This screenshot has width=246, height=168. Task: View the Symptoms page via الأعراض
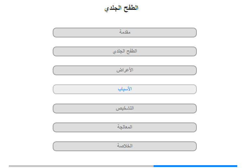(124, 70)
